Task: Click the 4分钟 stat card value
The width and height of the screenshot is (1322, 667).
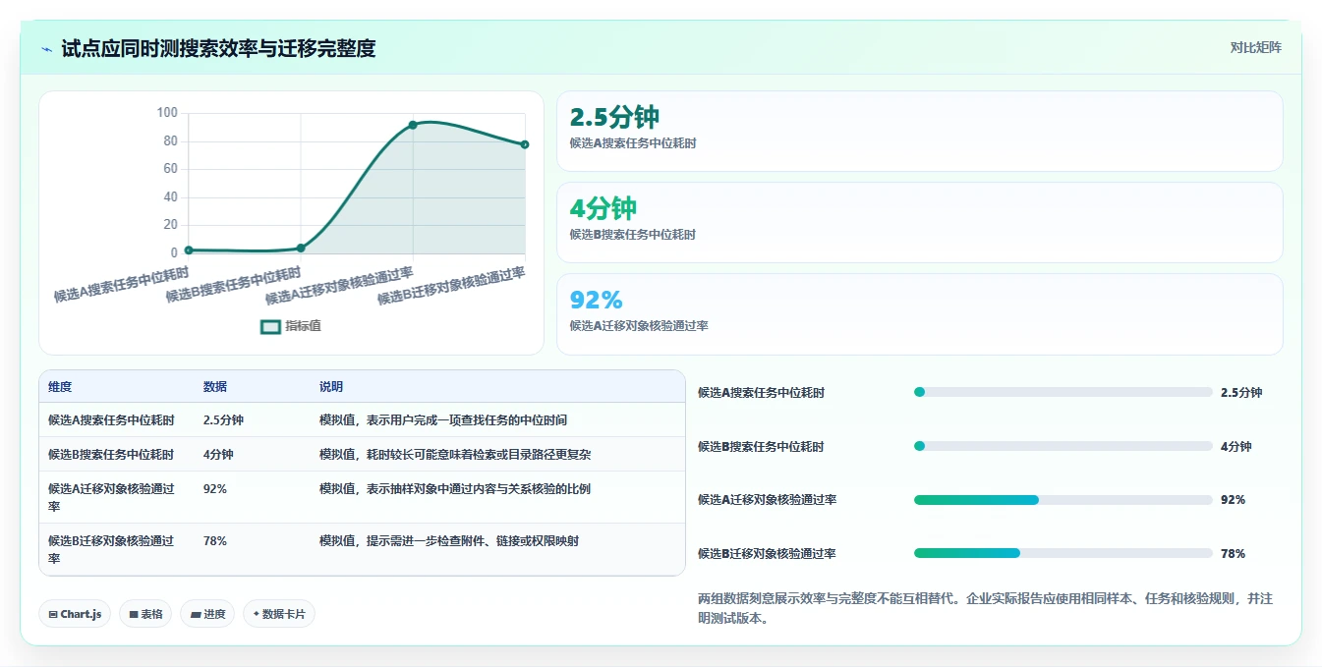Action: pos(604,208)
